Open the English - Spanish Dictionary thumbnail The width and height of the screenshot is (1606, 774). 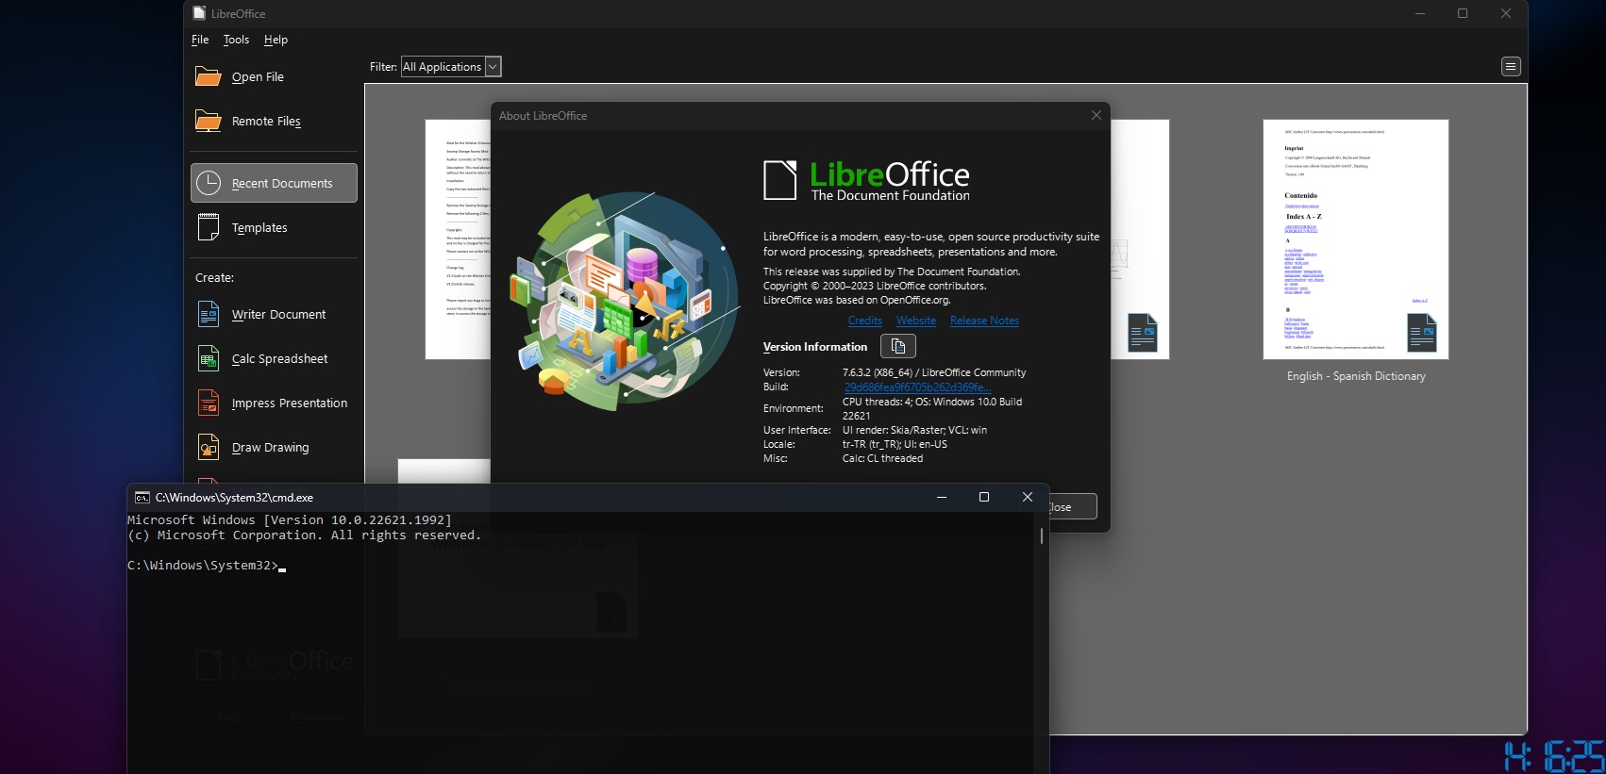point(1355,239)
